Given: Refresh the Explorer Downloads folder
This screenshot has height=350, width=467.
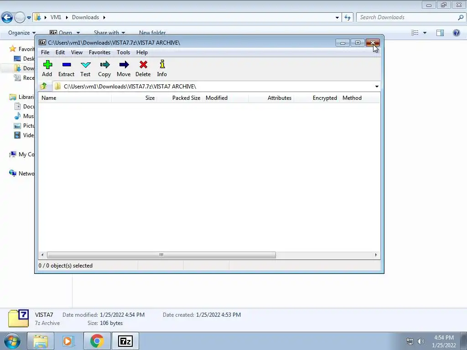Looking at the screenshot, I should tap(348, 18).
